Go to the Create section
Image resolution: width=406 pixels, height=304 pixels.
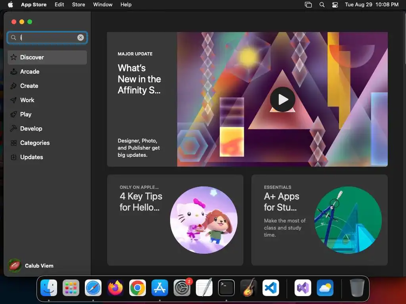pyautogui.click(x=47, y=86)
